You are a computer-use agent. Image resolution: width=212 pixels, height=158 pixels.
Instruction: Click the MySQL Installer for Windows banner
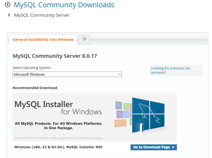tap(94, 117)
